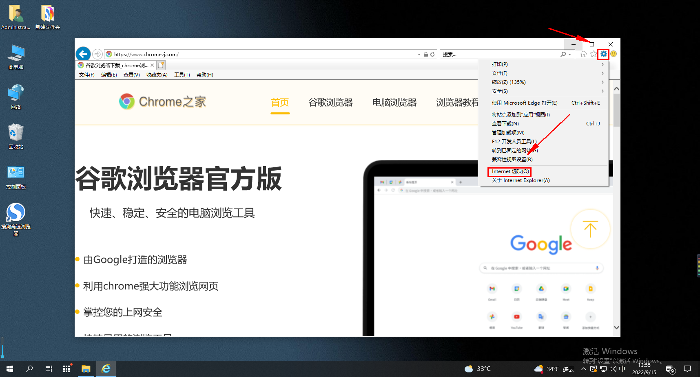Click the Chrome之家 site logo

[x=162, y=101]
